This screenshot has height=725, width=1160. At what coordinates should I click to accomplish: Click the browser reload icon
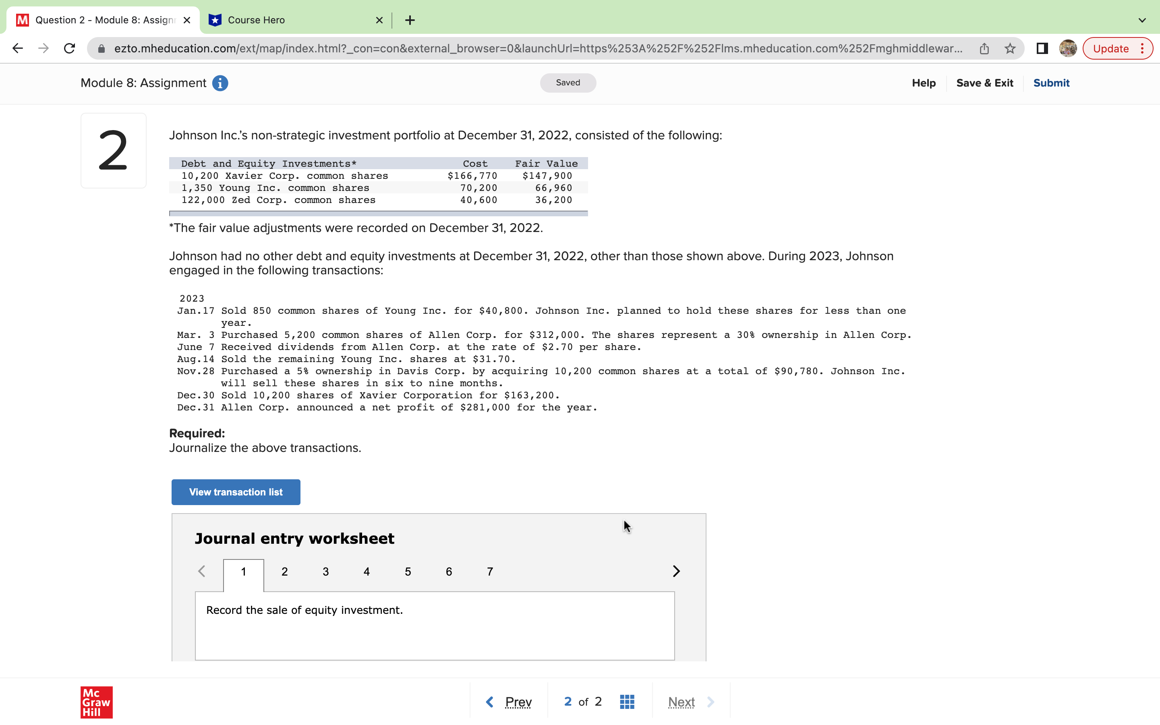click(70, 48)
